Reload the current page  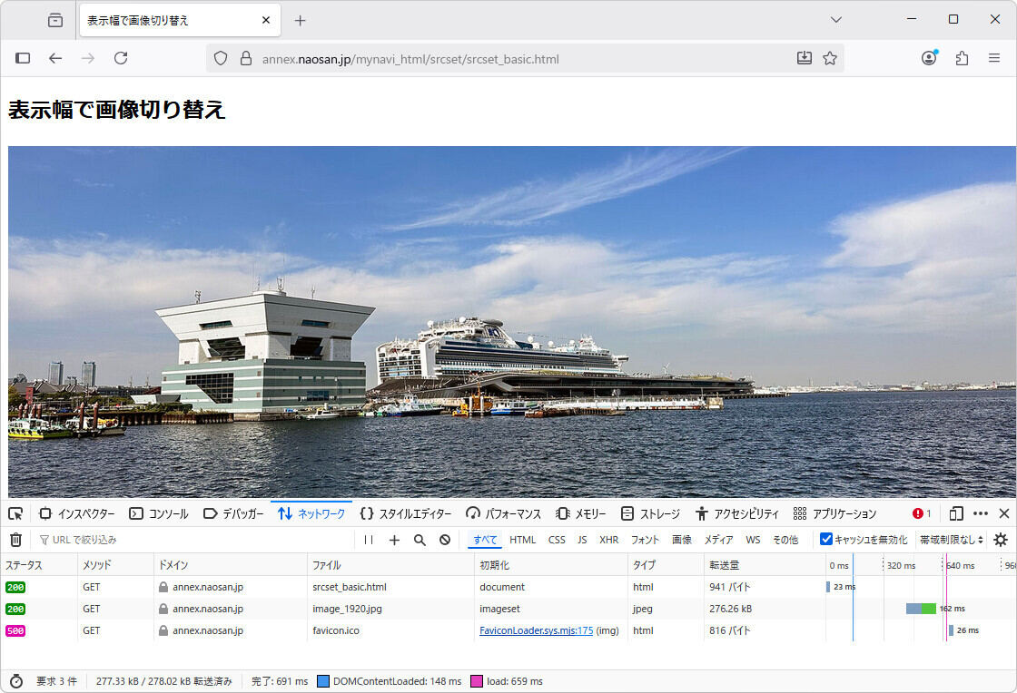coord(121,57)
